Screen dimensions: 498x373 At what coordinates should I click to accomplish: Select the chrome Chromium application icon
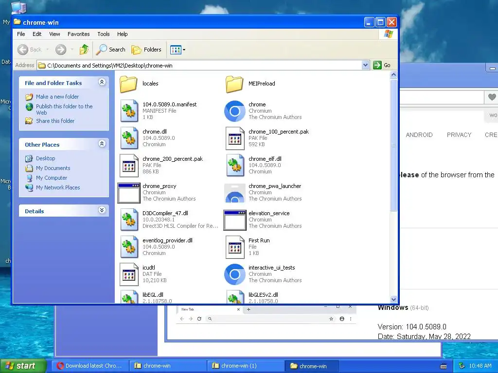click(235, 111)
